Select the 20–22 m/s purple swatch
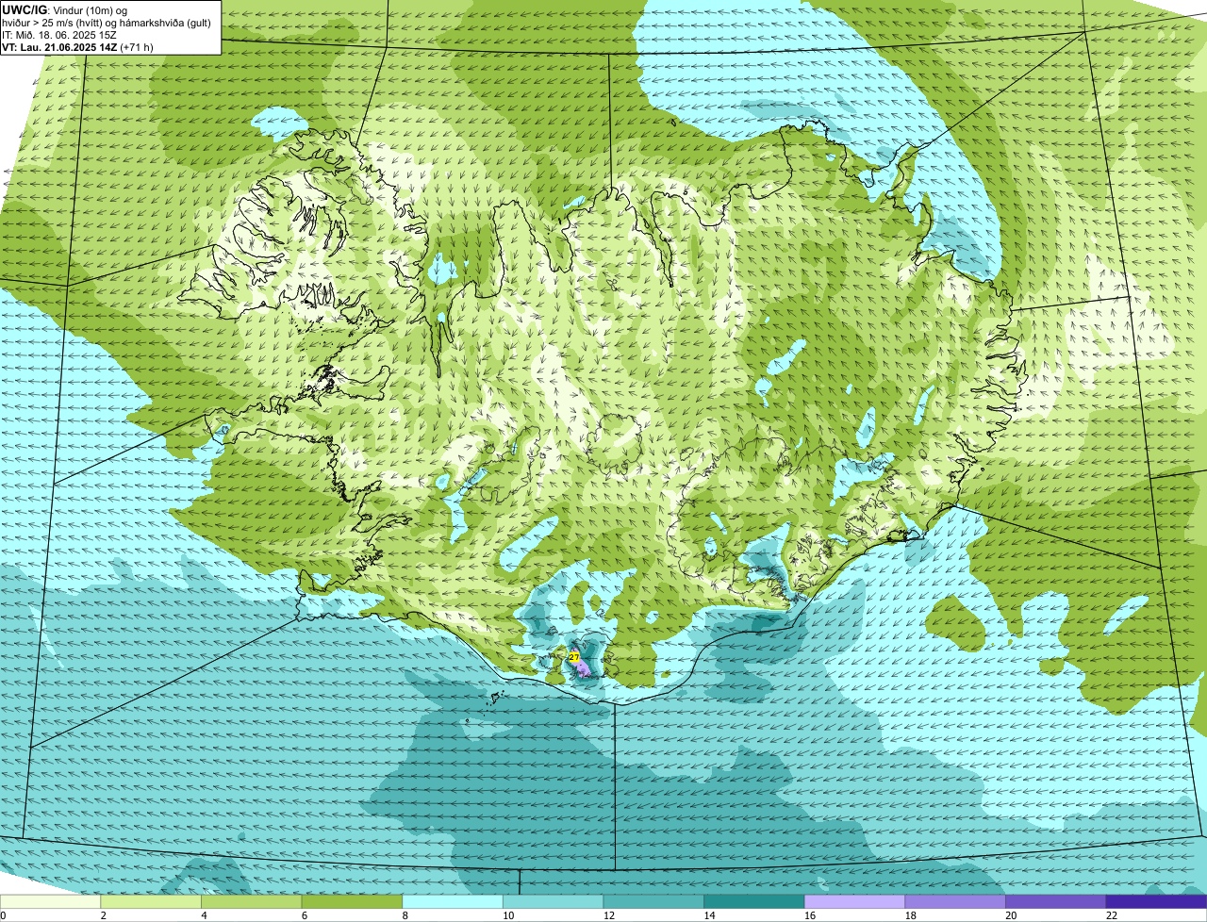 (1055, 901)
